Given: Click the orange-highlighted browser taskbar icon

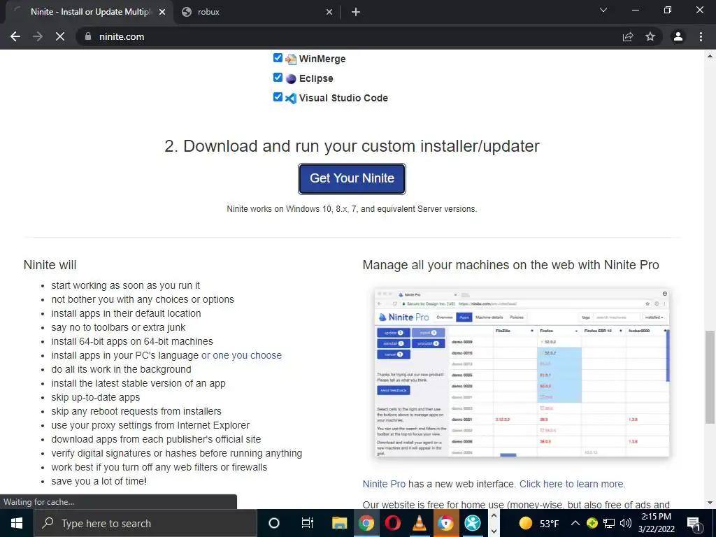Looking at the screenshot, I should click(x=445, y=523).
